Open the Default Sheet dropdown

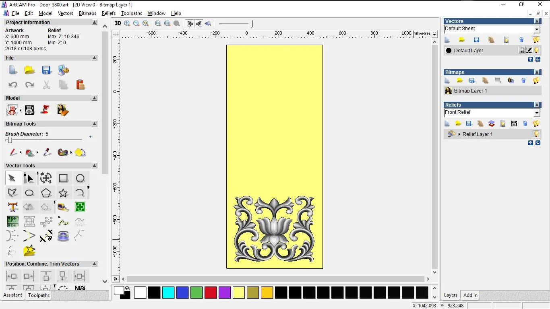click(537, 29)
